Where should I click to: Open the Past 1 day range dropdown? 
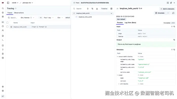click(49, 18)
